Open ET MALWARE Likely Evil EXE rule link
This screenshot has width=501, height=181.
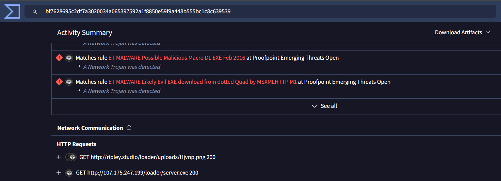203,82
